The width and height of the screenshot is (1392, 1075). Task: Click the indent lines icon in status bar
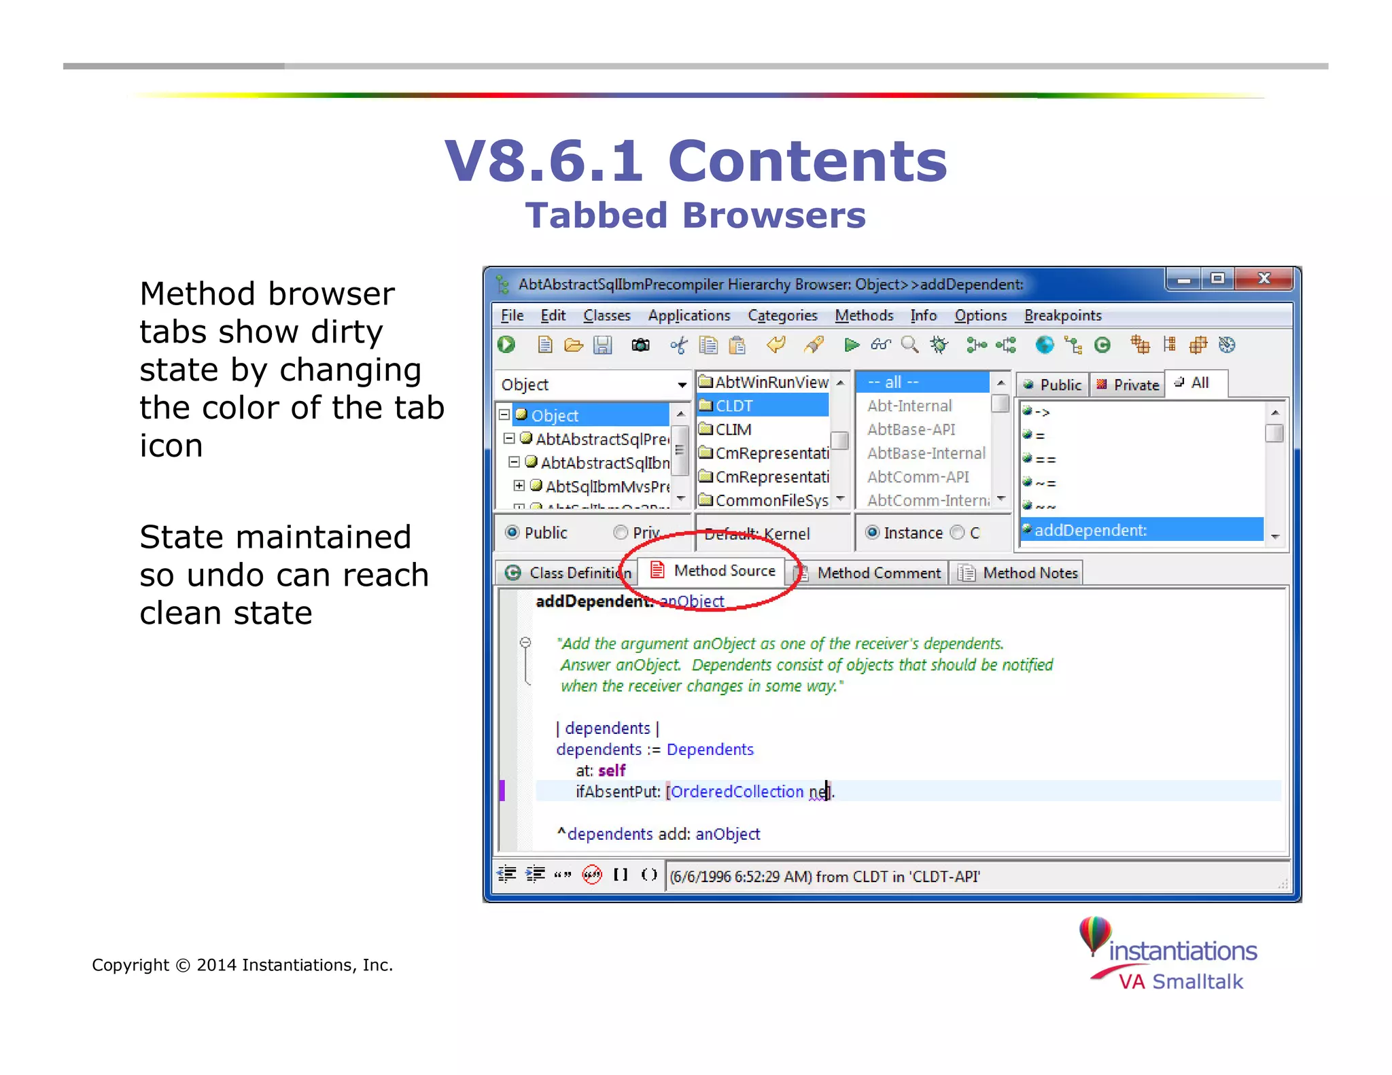pos(536,874)
